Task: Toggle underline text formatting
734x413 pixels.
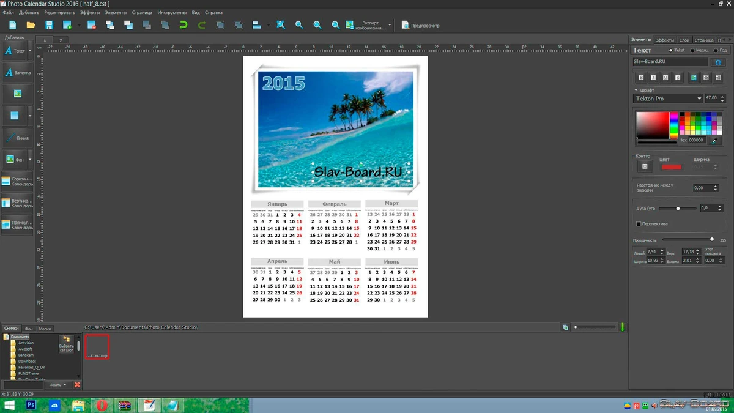Action: click(665, 78)
